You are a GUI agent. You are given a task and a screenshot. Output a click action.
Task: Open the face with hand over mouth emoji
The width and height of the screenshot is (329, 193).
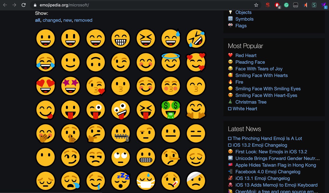click(45, 133)
